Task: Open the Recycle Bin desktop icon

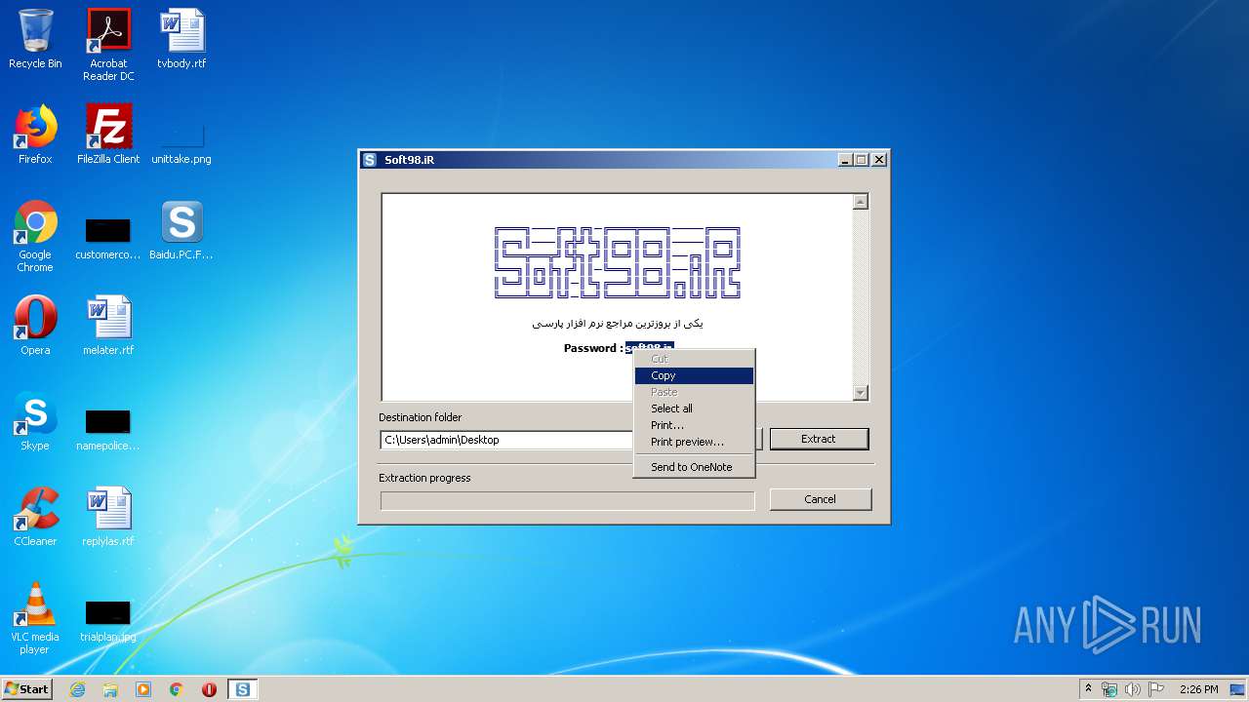Action: click(x=35, y=39)
